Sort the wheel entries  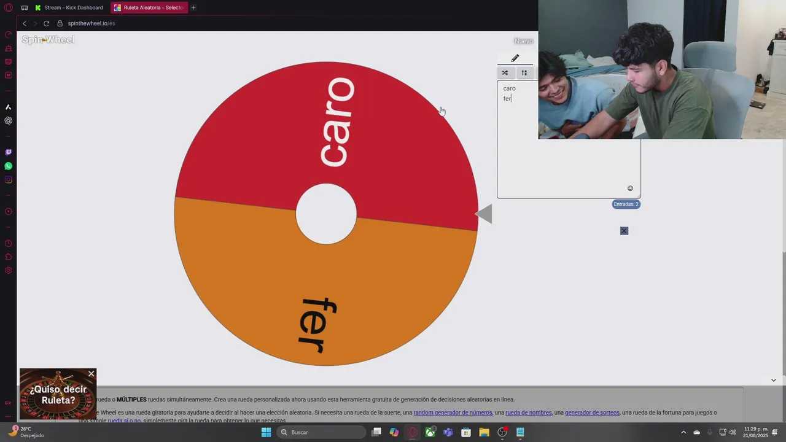click(524, 72)
